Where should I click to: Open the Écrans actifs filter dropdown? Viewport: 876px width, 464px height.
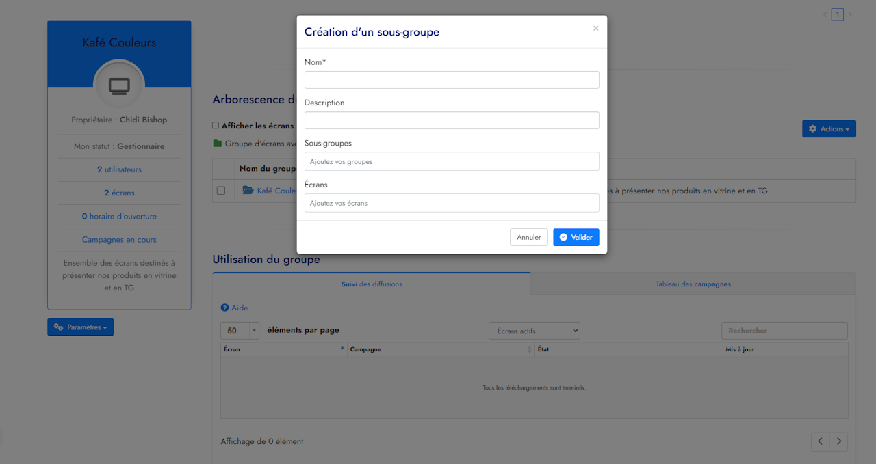click(x=534, y=331)
